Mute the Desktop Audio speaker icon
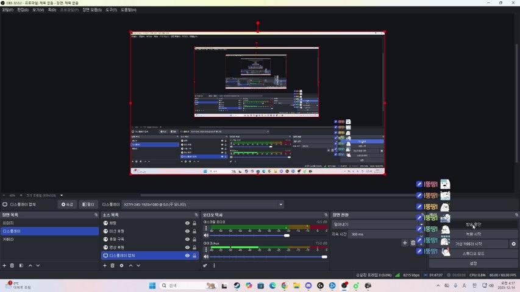Viewport: 520px width, 292px height. (206, 235)
